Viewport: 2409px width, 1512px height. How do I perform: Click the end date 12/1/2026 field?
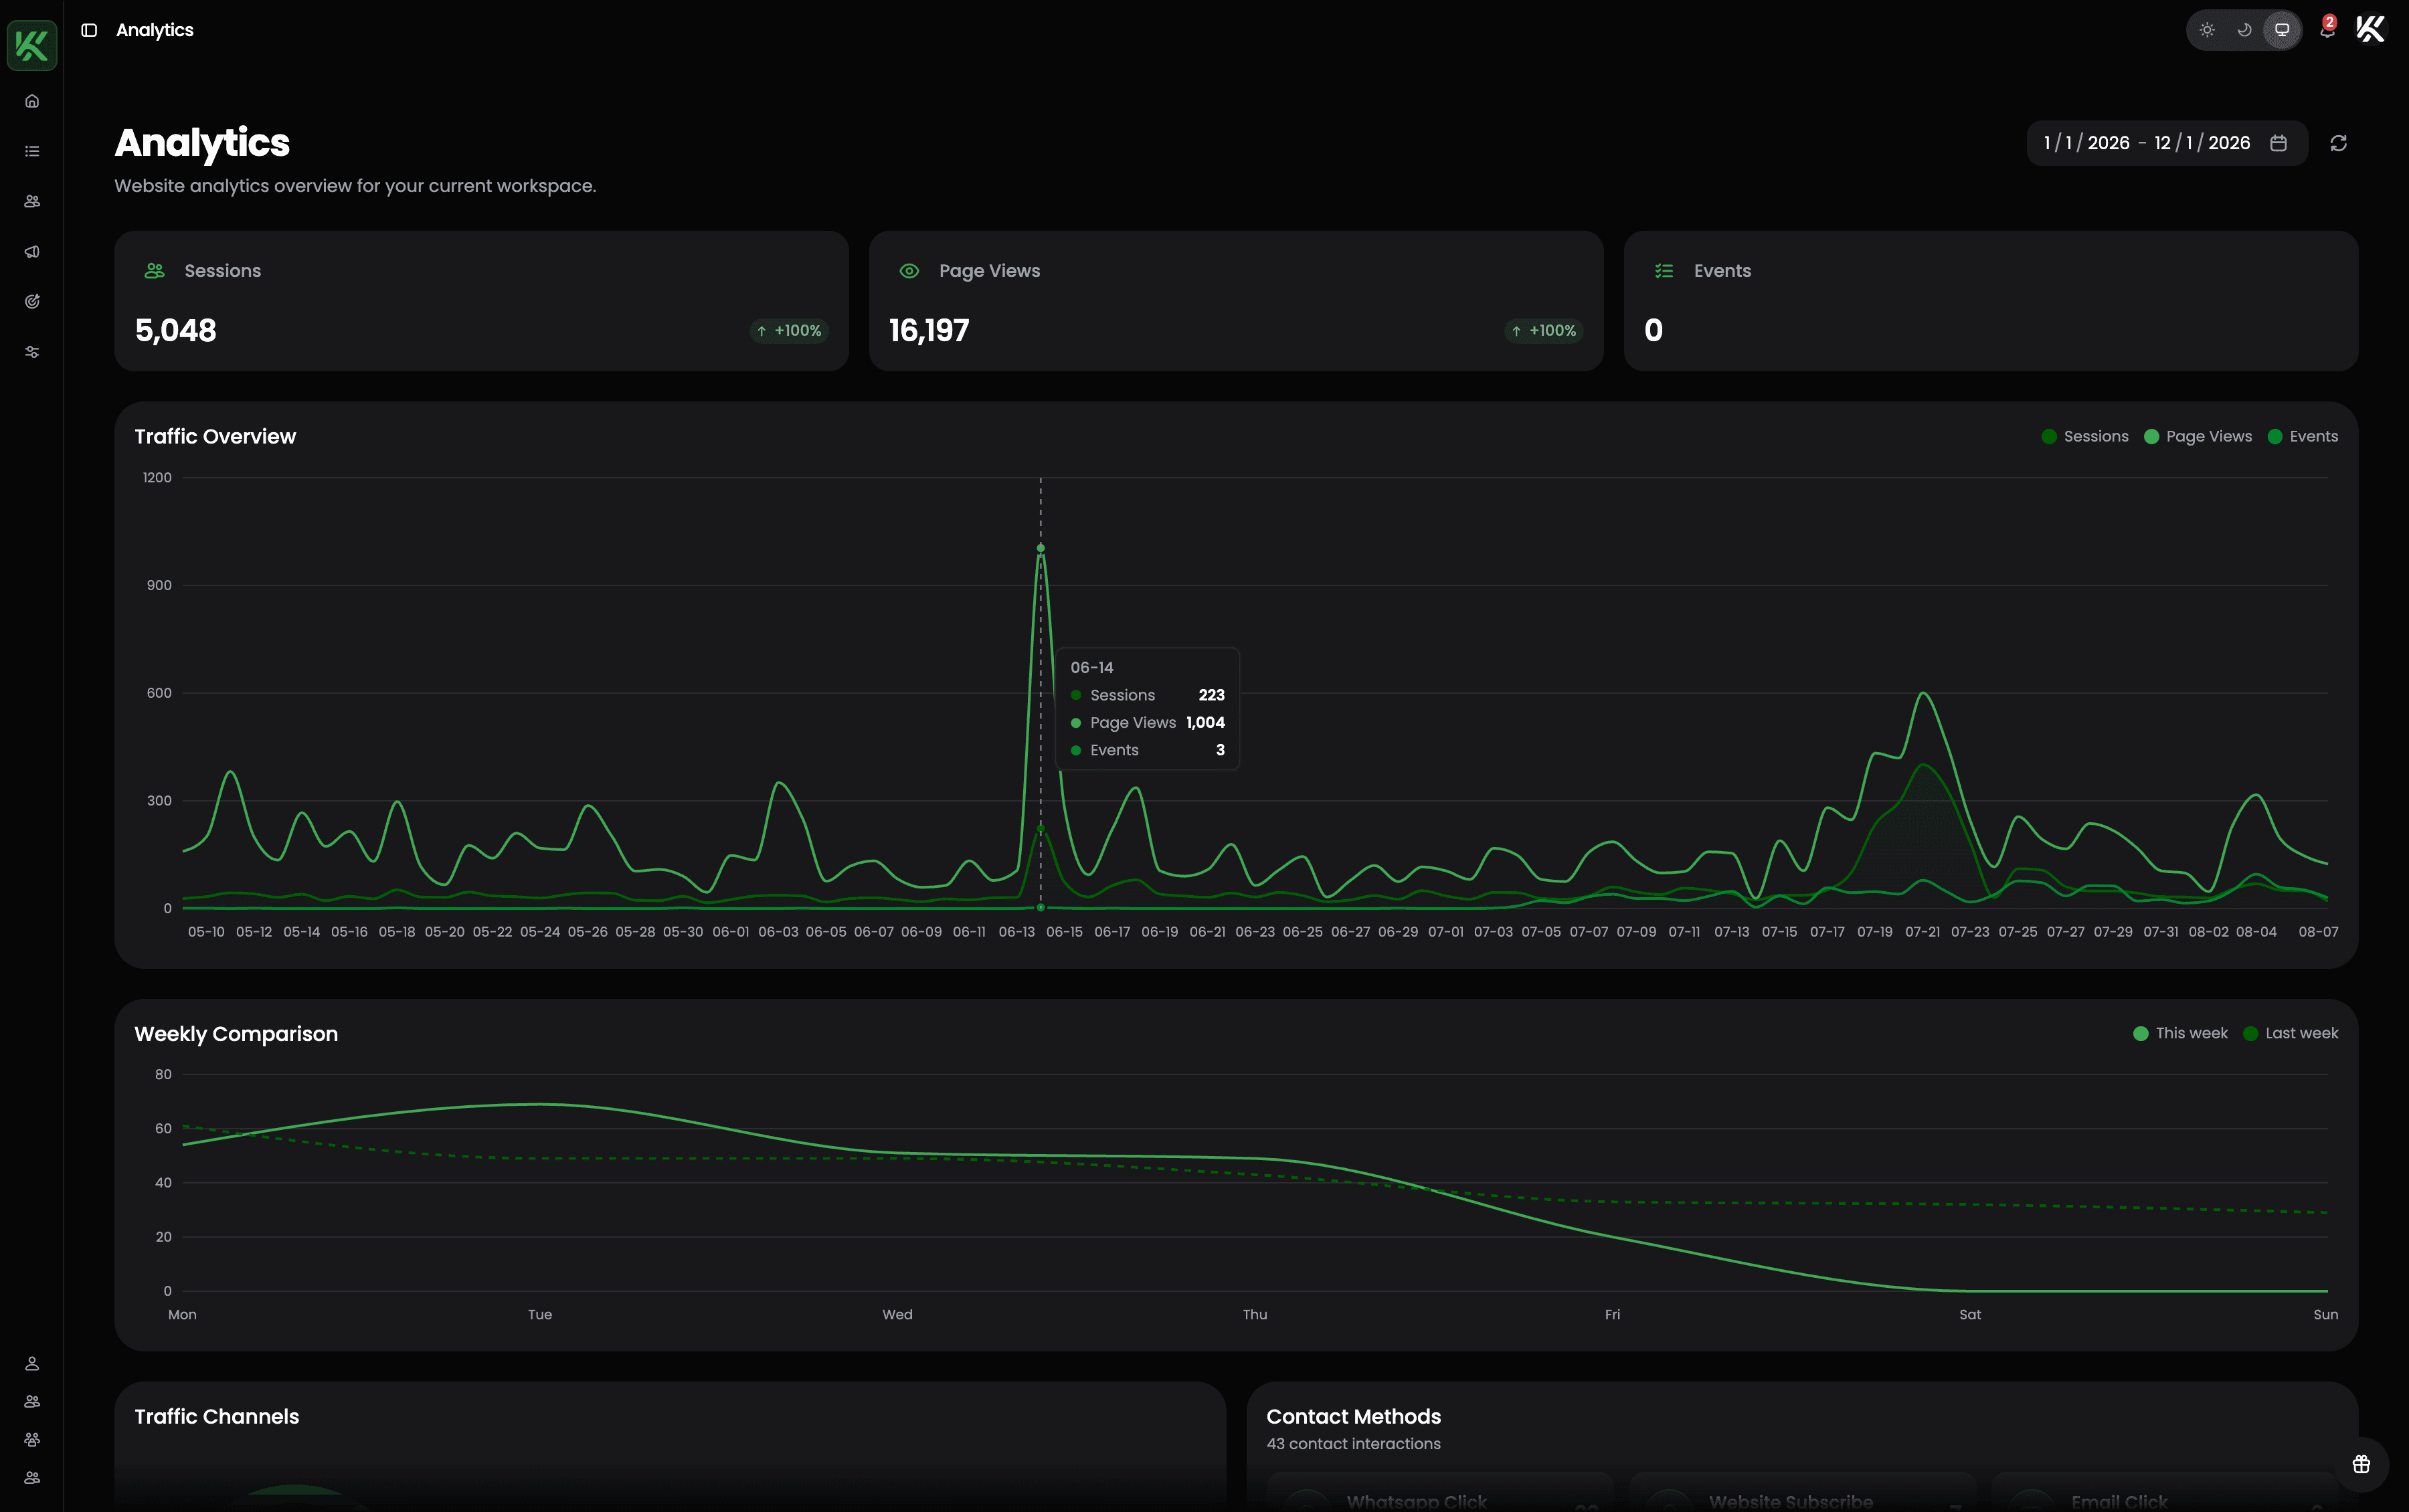tap(2202, 143)
